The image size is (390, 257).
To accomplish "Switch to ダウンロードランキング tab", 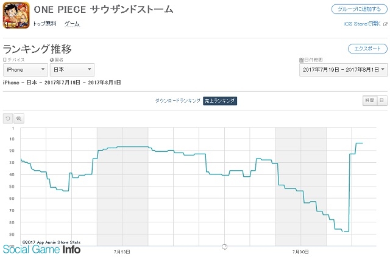I will click(177, 101).
